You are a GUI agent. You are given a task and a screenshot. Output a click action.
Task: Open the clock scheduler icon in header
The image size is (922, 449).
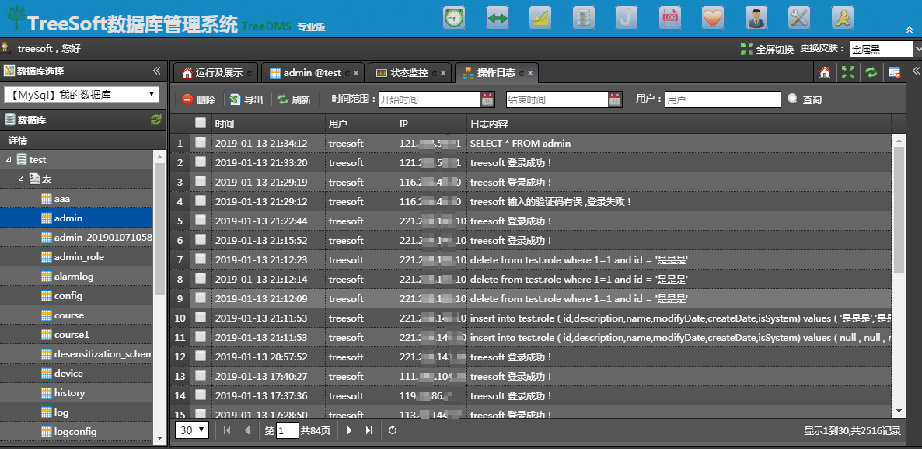pyautogui.click(x=454, y=18)
